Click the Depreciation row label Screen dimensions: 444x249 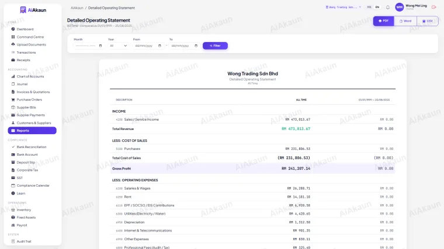tap(134, 222)
